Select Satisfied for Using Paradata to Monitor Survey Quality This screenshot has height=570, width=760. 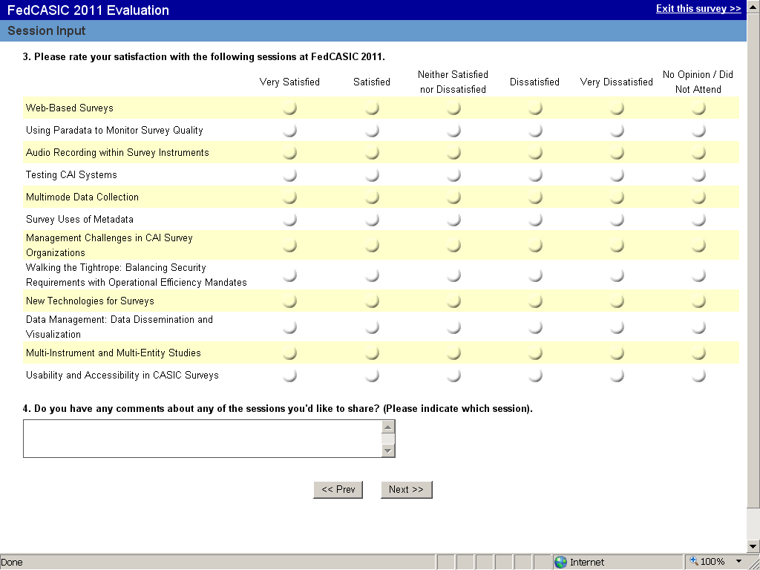point(371,131)
